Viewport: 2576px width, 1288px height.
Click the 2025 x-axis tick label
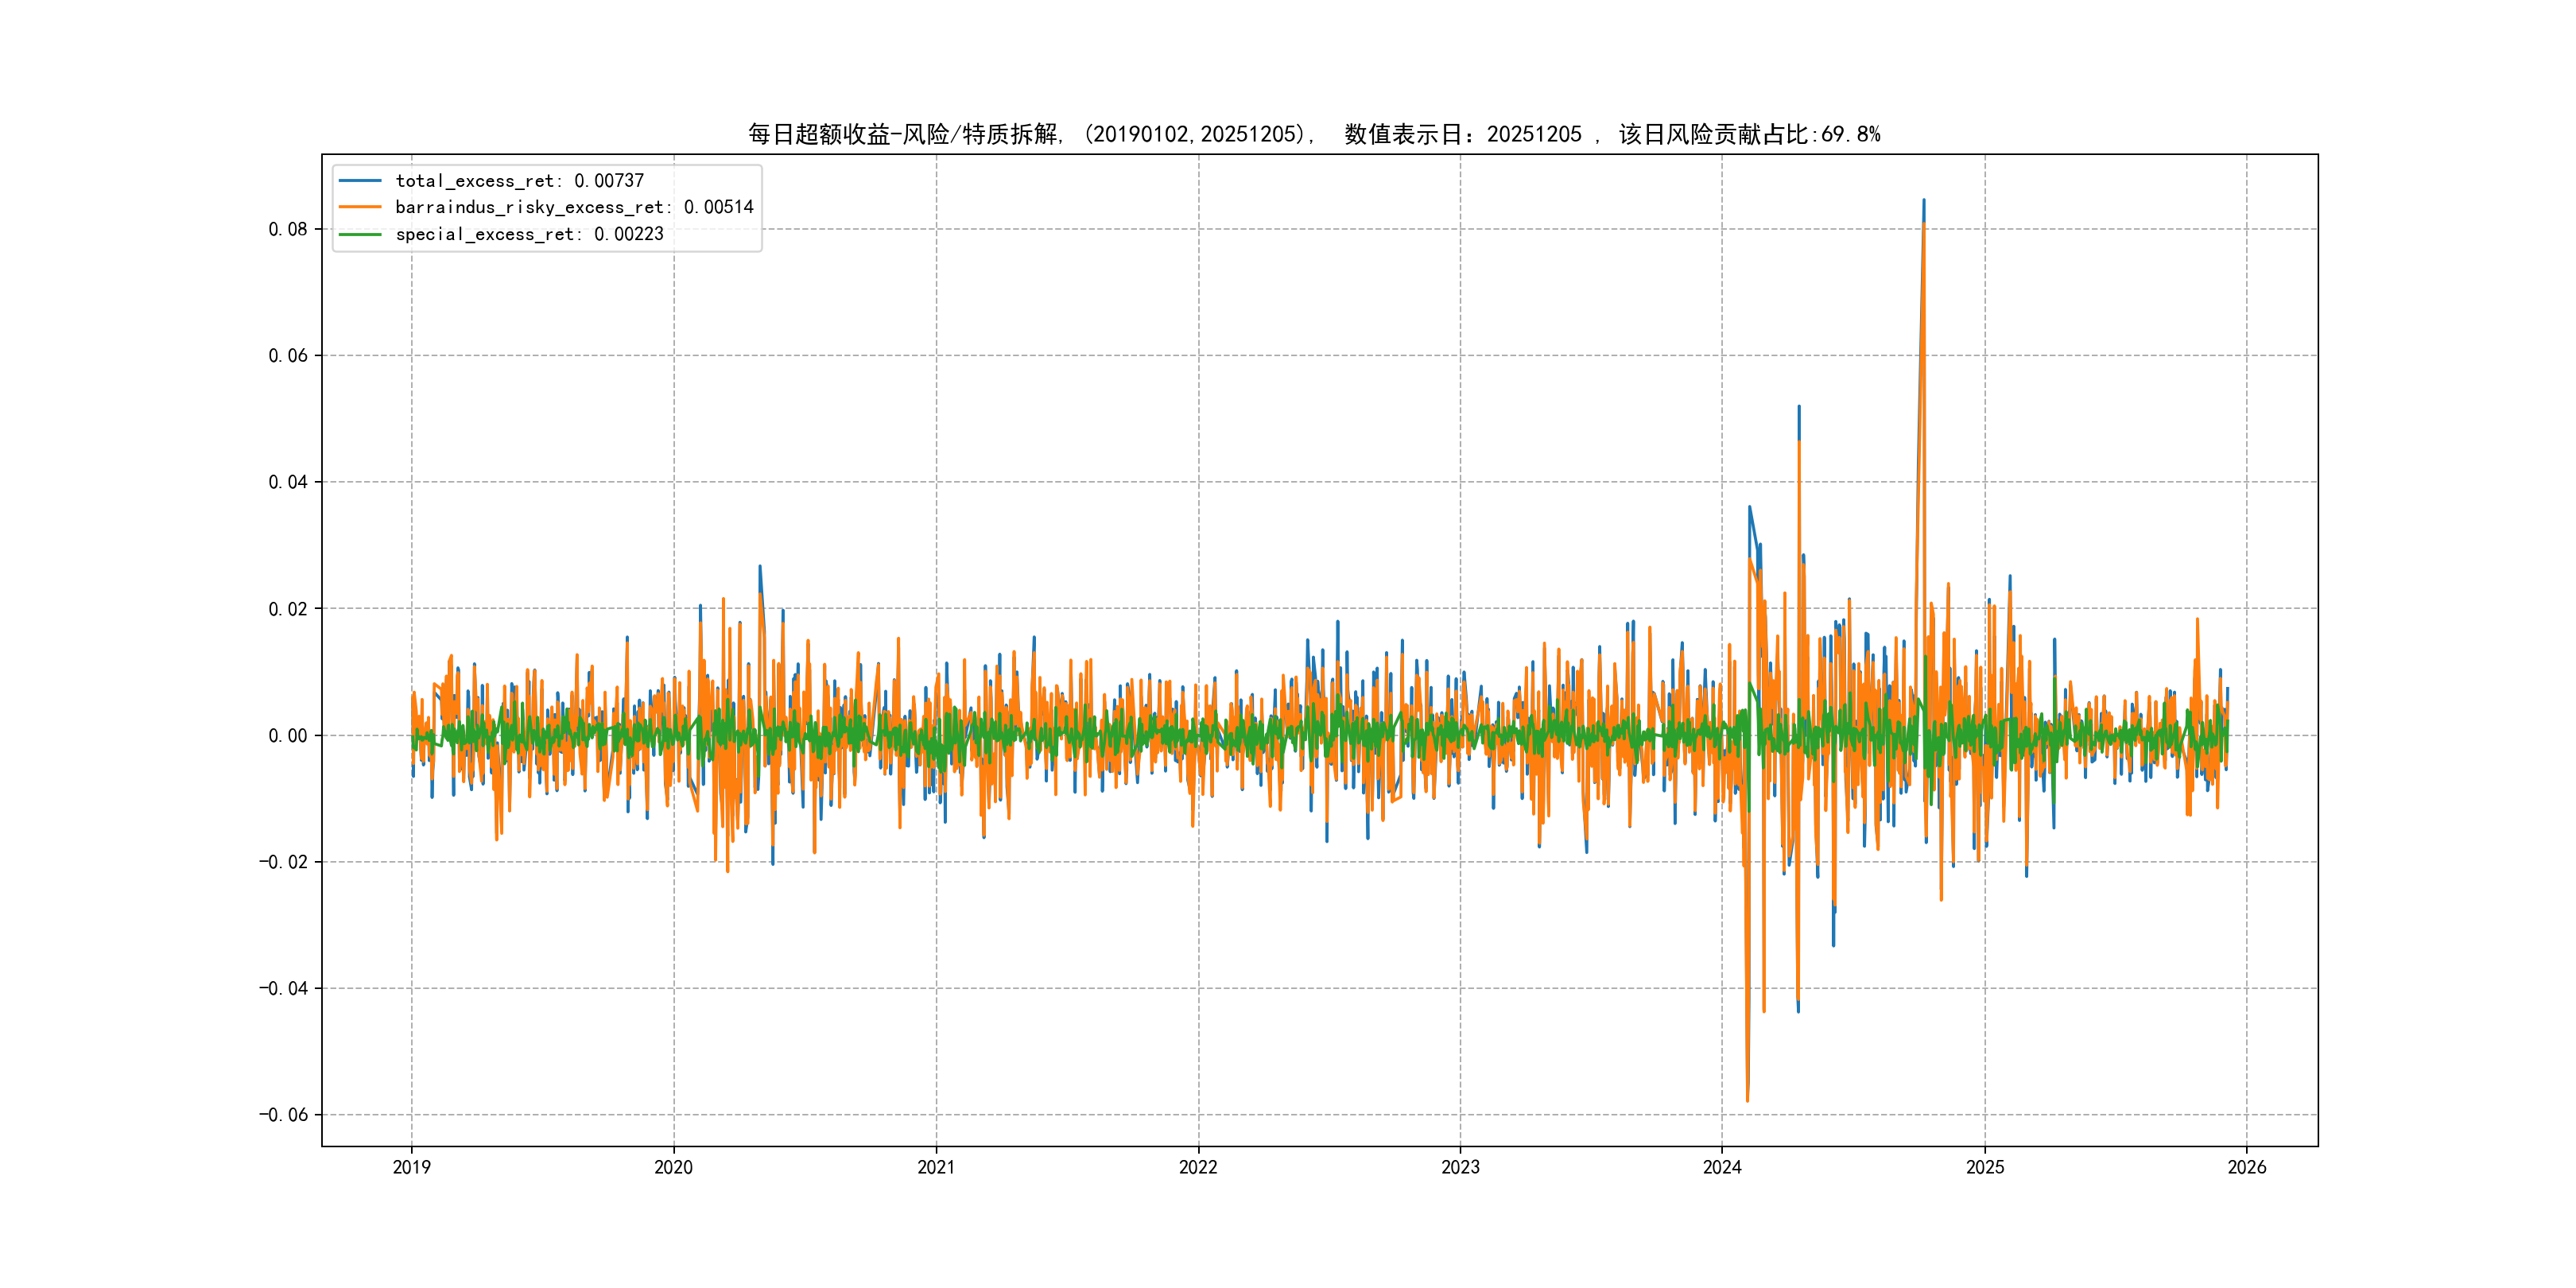pyautogui.click(x=1985, y=1167)
